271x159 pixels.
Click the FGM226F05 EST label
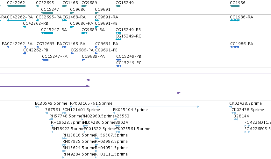click(258, 129)
